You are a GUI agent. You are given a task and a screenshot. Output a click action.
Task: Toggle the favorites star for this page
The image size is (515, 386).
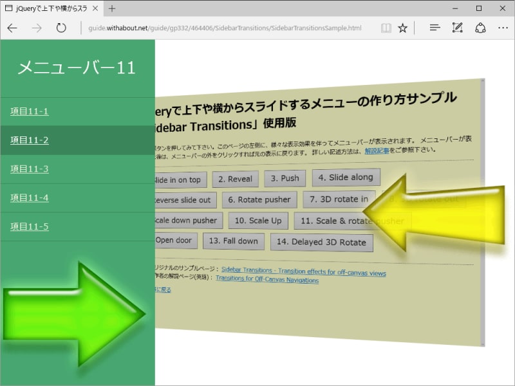click(x=402, y=28)
